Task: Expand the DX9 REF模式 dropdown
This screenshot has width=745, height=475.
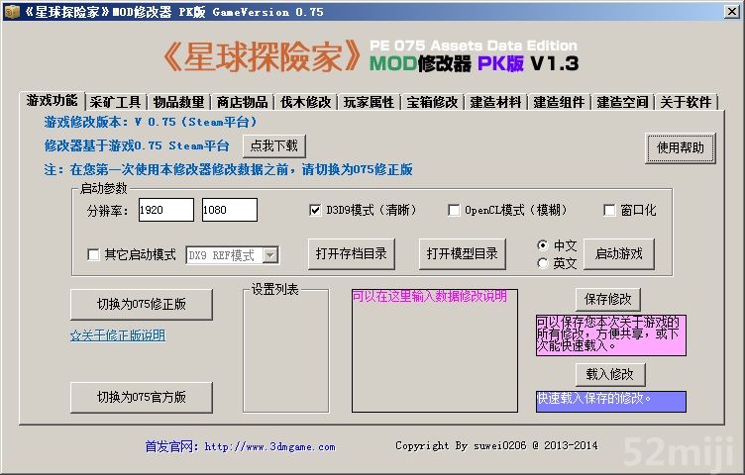Action: (x=269, y=255)
